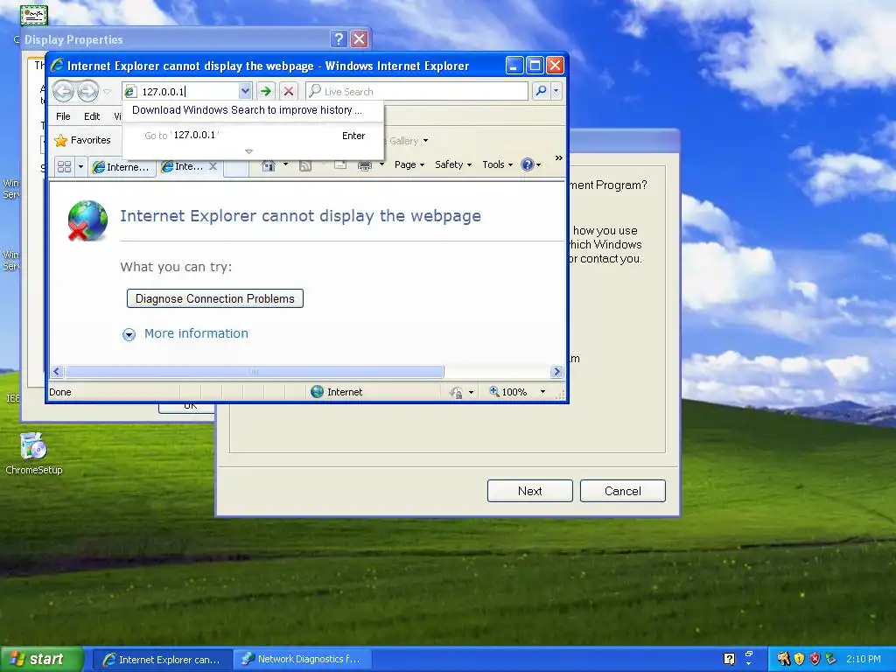Click the red Stop loading button
Image resolution: width=896 pixels, height=672 pixels.
(x=289, y=91)
